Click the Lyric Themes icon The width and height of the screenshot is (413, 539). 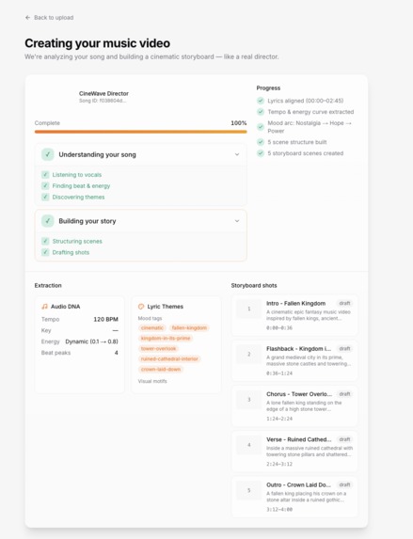pyautogui.click(x=141, y=307)
